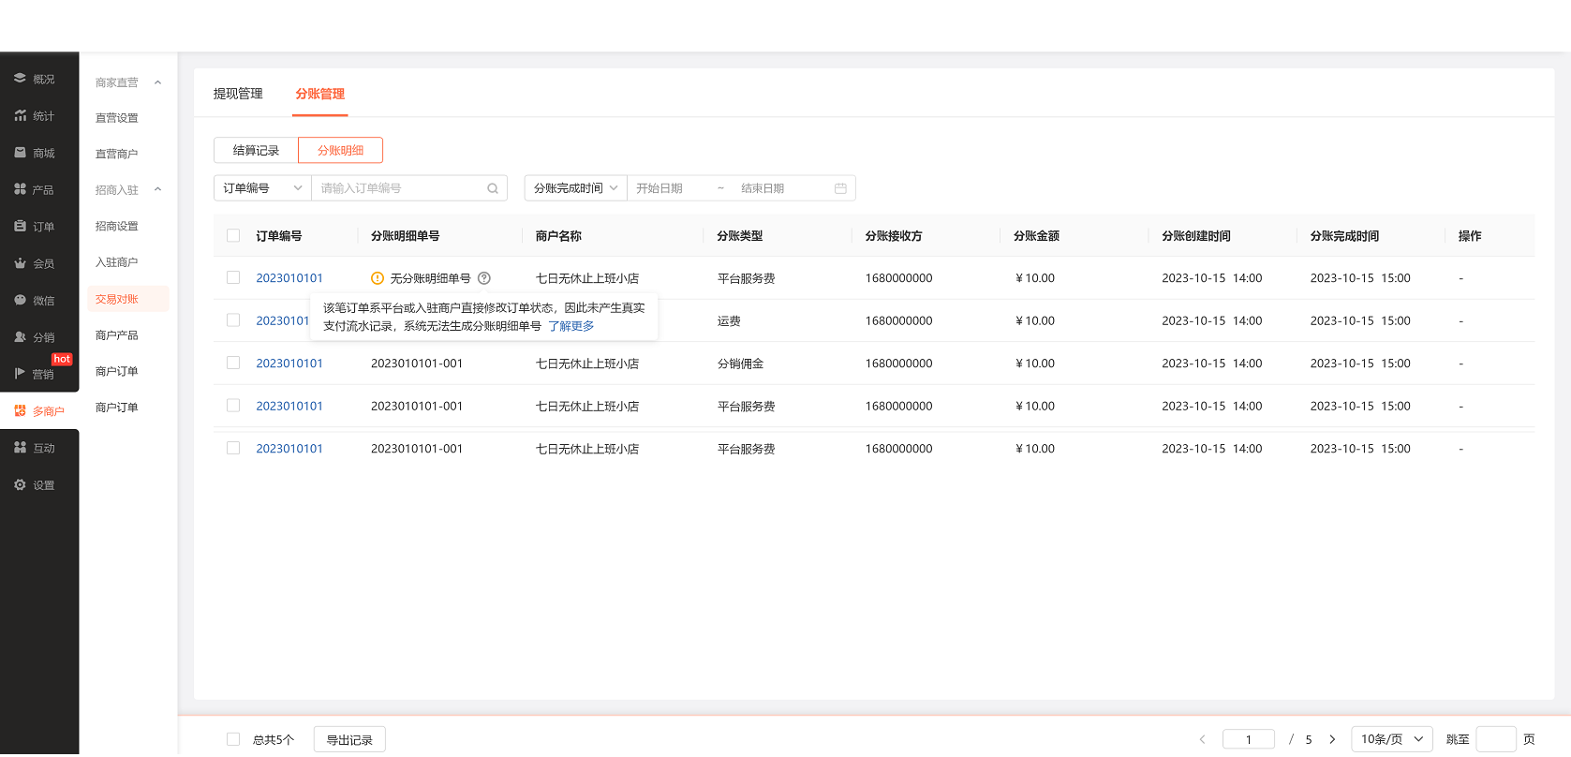Open the 商城 mall sidebar icon
Viewport: 1571px width, 757px height.
[x=20, y=153]
